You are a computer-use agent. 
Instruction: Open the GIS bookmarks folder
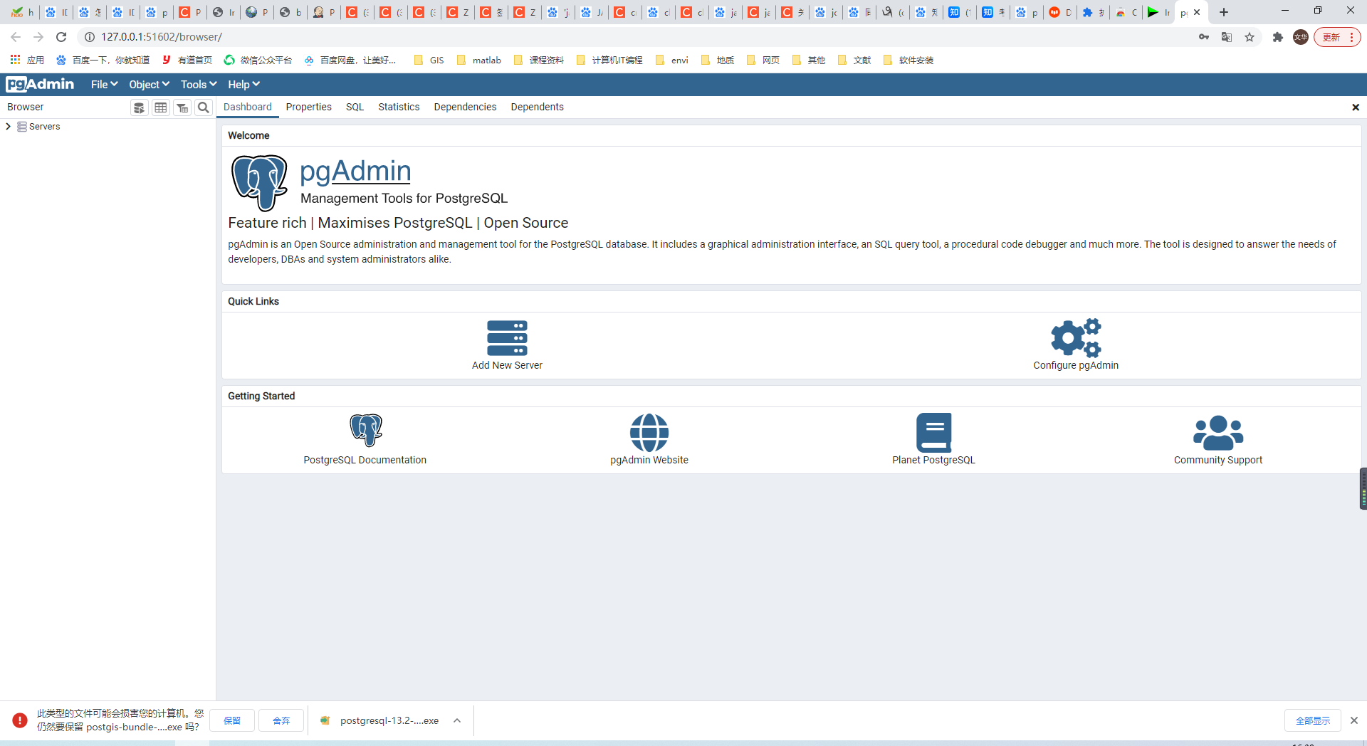[429, 61]
